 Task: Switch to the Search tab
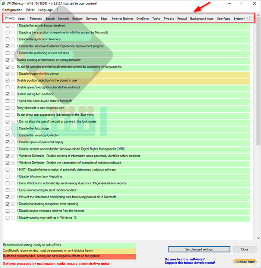click(50, 19)
